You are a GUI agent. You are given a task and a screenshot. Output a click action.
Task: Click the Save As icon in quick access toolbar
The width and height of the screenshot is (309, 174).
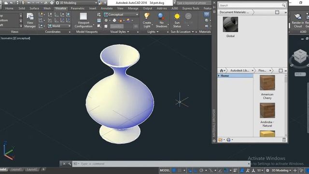[23, 3]
